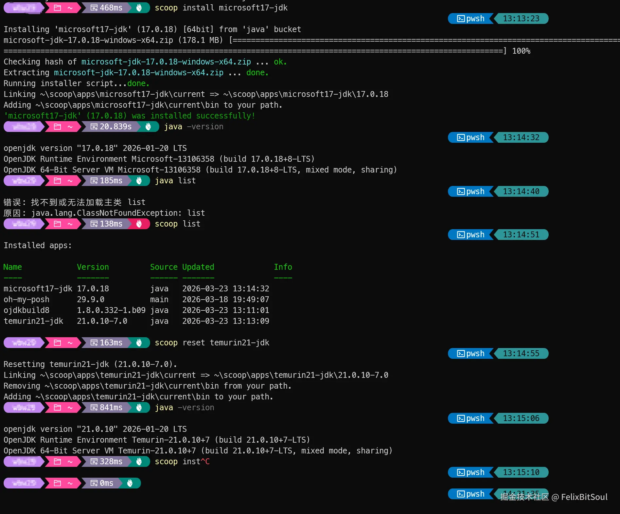Viewport: 620px width, 514px height.
Task: Click the 'scoop inst^C' cancelled command
Action: pyautogui.click(x=182, y=462)
